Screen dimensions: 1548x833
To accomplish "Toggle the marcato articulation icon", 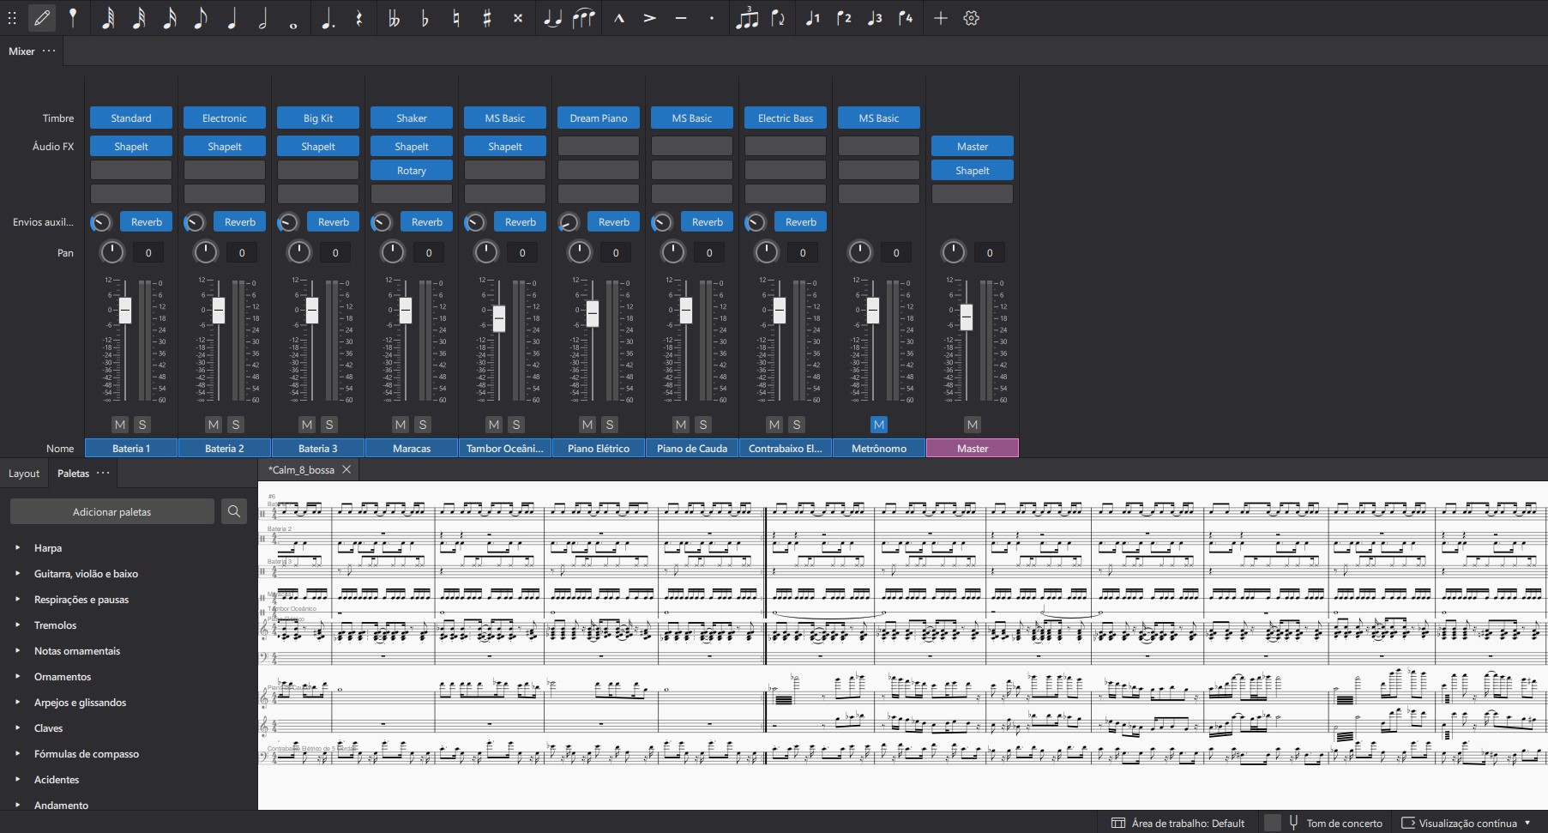I will tap(618, 18).
